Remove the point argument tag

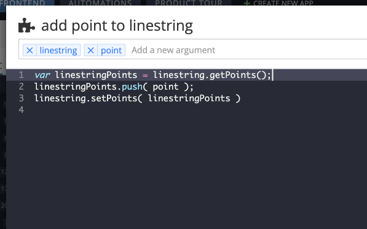[90, 50]
